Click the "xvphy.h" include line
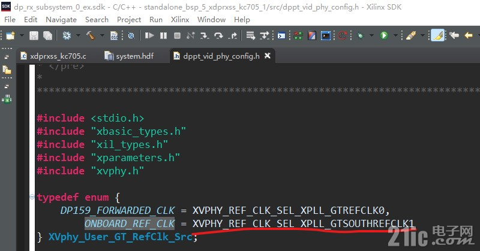 point(91,171)
